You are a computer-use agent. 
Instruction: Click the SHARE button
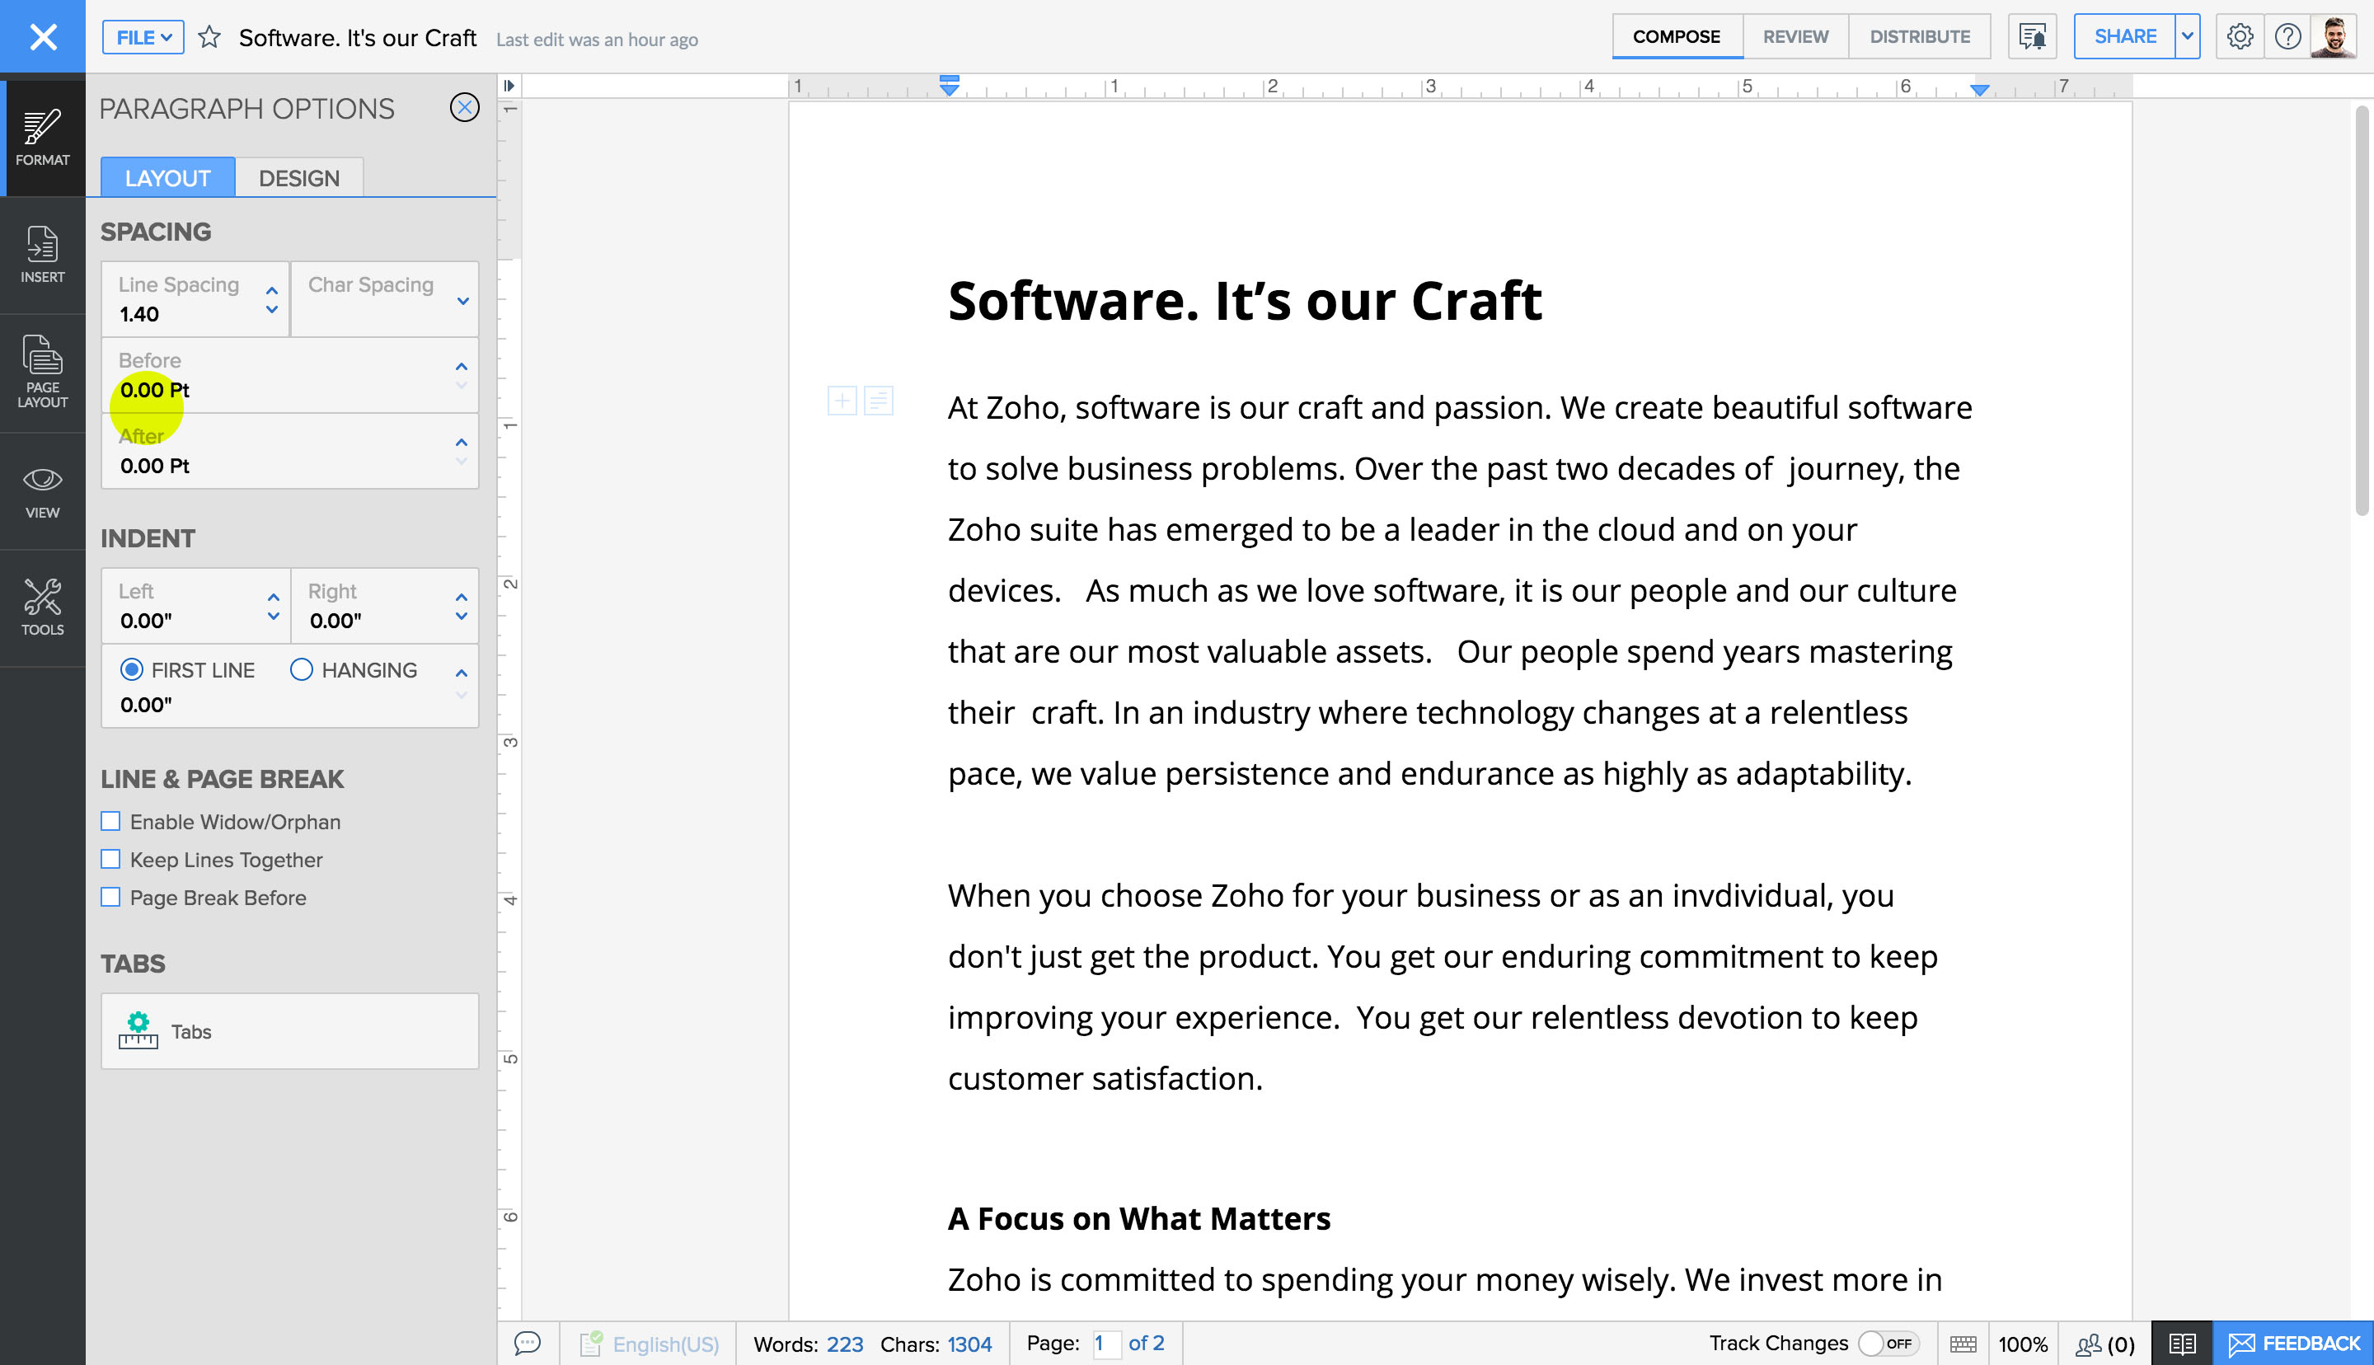[2123, 36]
